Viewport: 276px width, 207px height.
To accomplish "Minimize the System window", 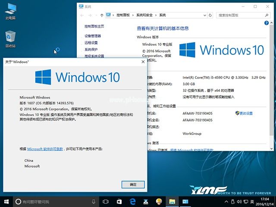I will click(x=243, y=6).
